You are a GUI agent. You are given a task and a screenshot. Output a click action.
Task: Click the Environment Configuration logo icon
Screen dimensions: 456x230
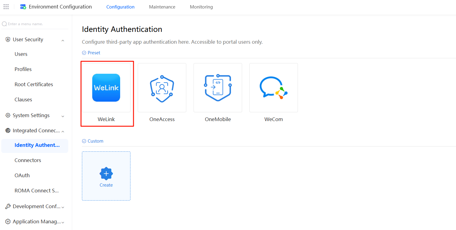pos(23,7)
